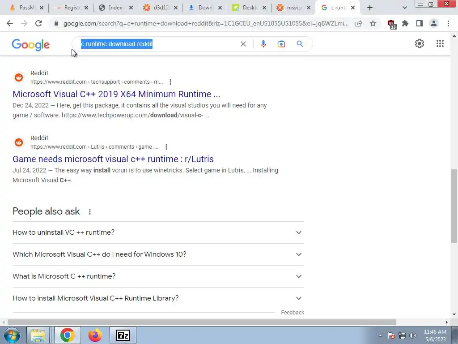Click reddit.com Lutris comments URL
458x344 pixels.
click(x=94, y=147)
